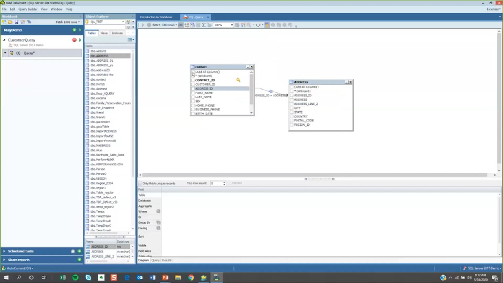Check STATE column in ADDRESS table
The height and width of the screenshot is (283, 503).
[292, 112]
